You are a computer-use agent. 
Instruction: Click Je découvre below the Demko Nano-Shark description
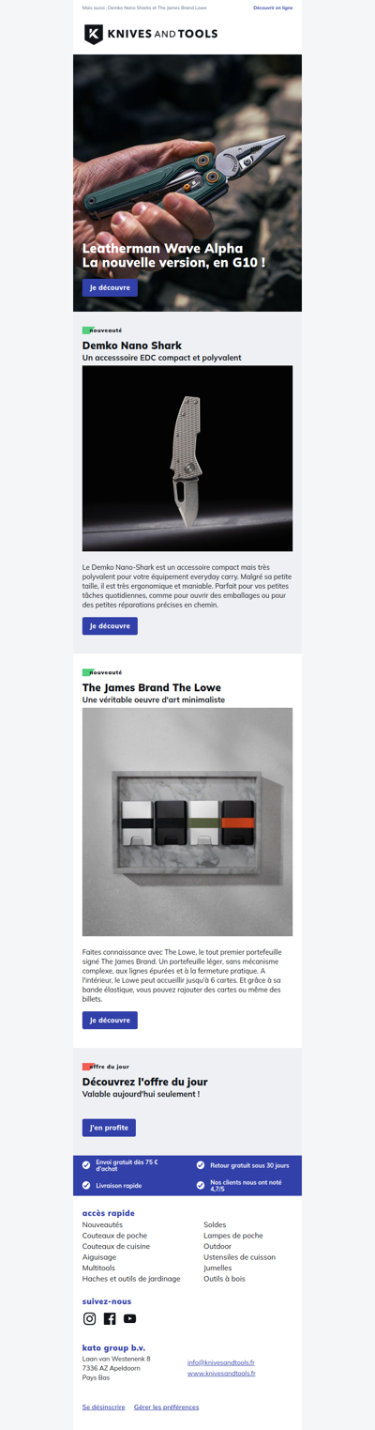[110, 625]
